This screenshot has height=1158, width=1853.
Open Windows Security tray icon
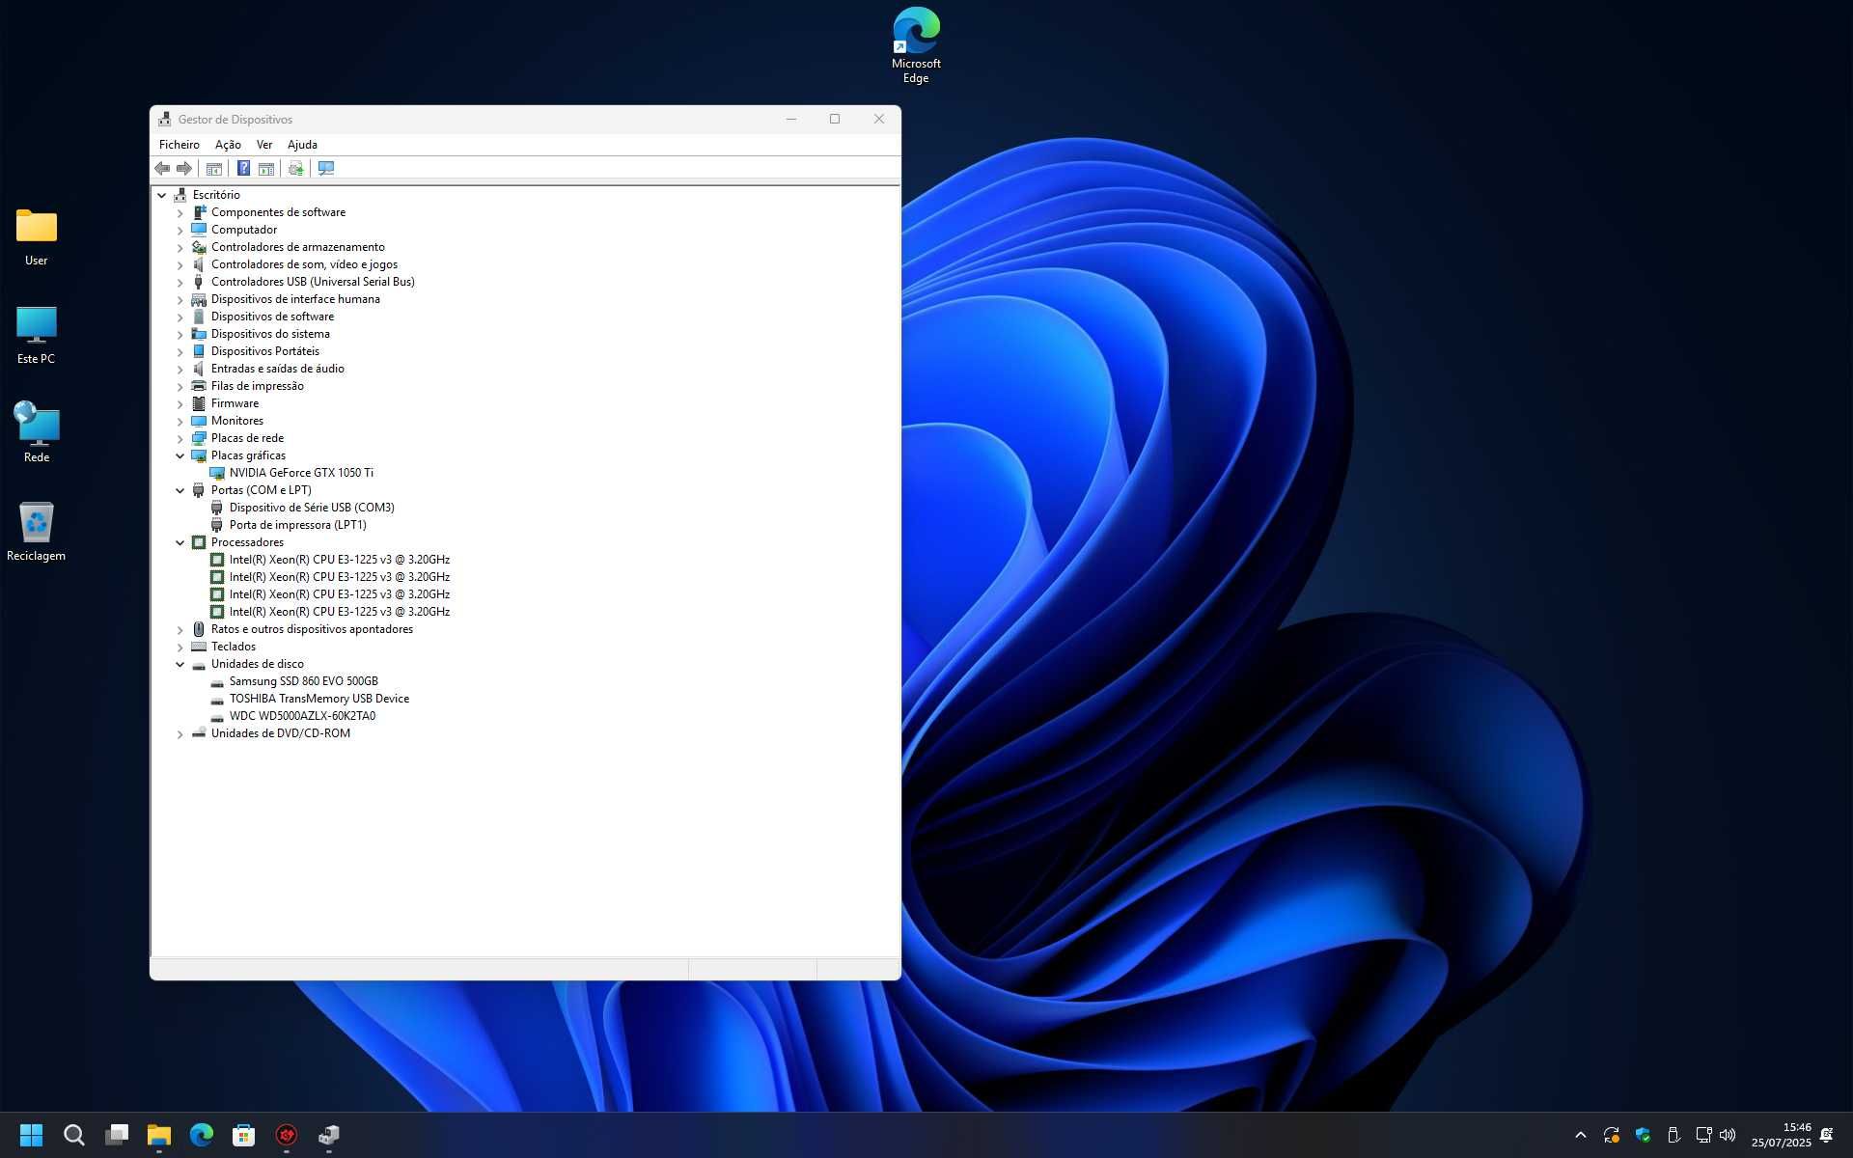point(1643,1135)
